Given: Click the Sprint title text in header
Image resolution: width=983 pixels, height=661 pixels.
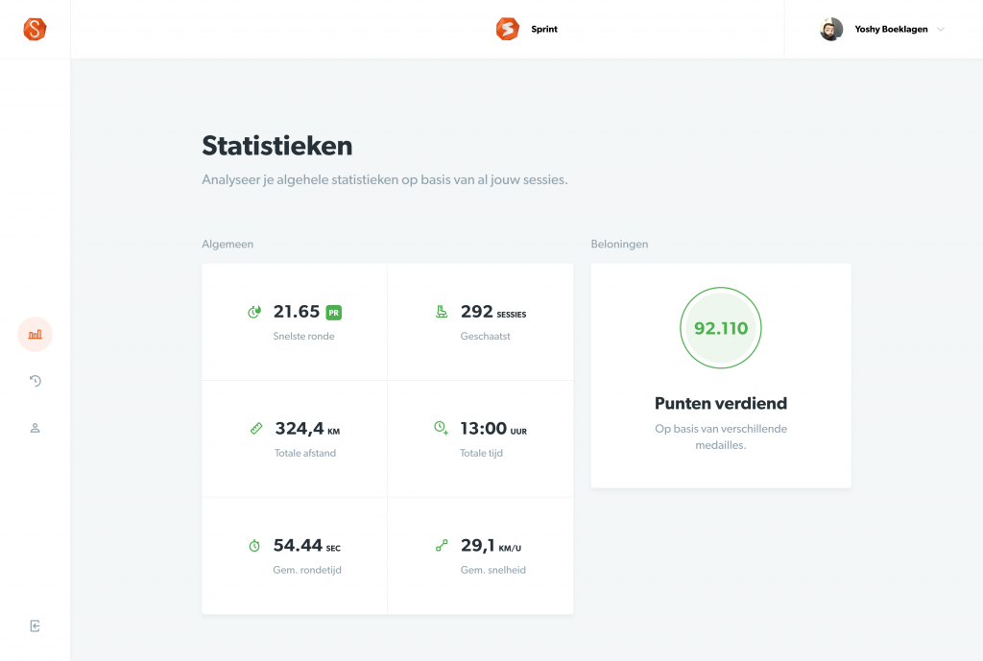Looking at the screenshot, I should coord(544,30).
